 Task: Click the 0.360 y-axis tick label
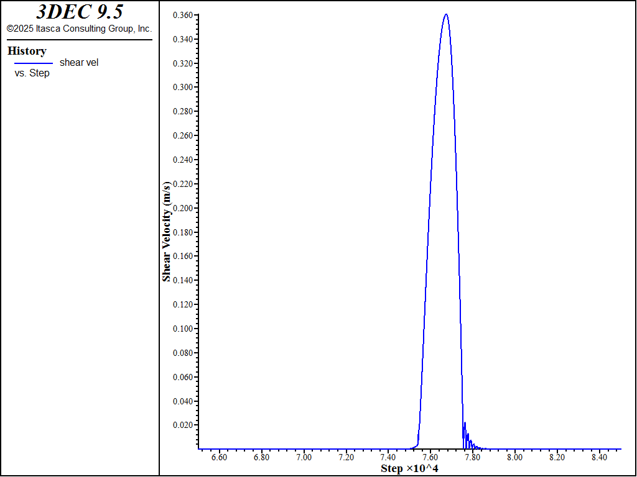[x=184, y=16]
